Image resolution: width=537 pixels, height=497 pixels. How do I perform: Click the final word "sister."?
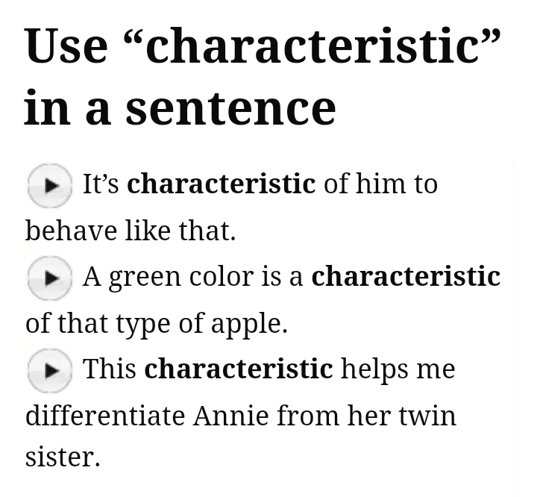tap(63, 457)
